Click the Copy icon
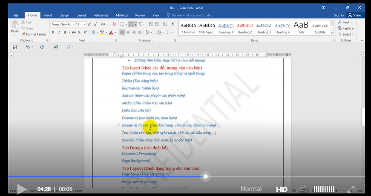This screenshot has width=371, height=196. (x=23, y=28)
